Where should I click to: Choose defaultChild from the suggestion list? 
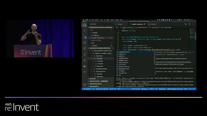135,67
